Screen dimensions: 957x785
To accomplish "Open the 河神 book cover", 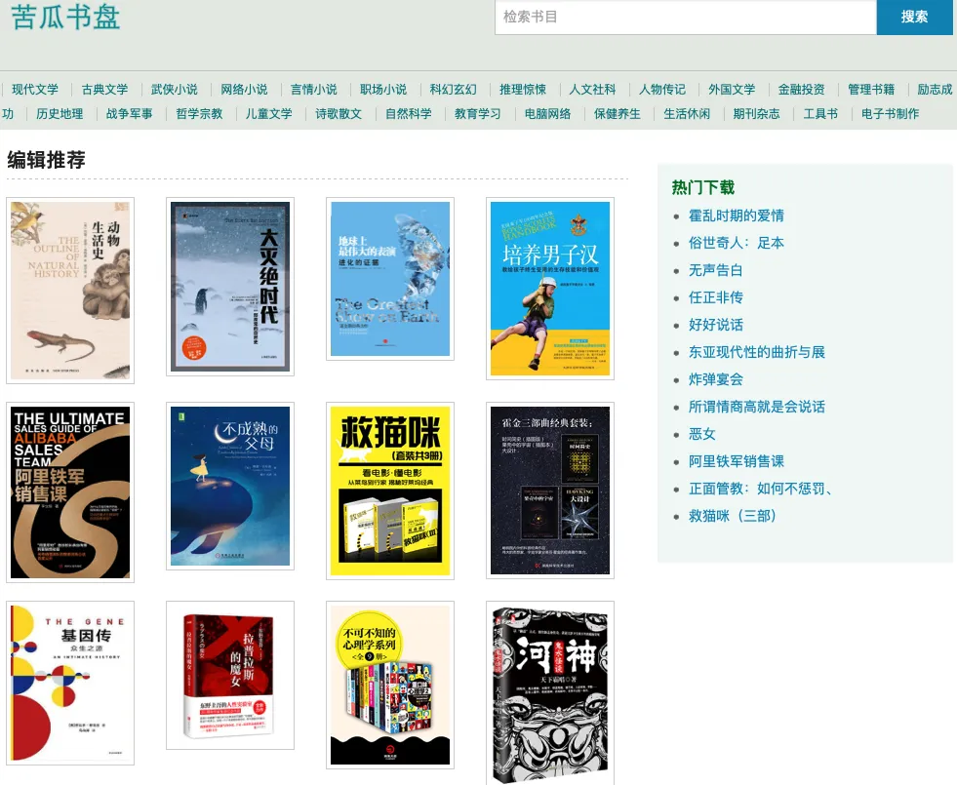I will pyautogui.click(x=550, y=693).
